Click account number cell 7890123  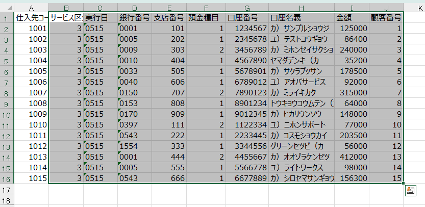click(247, 93)
